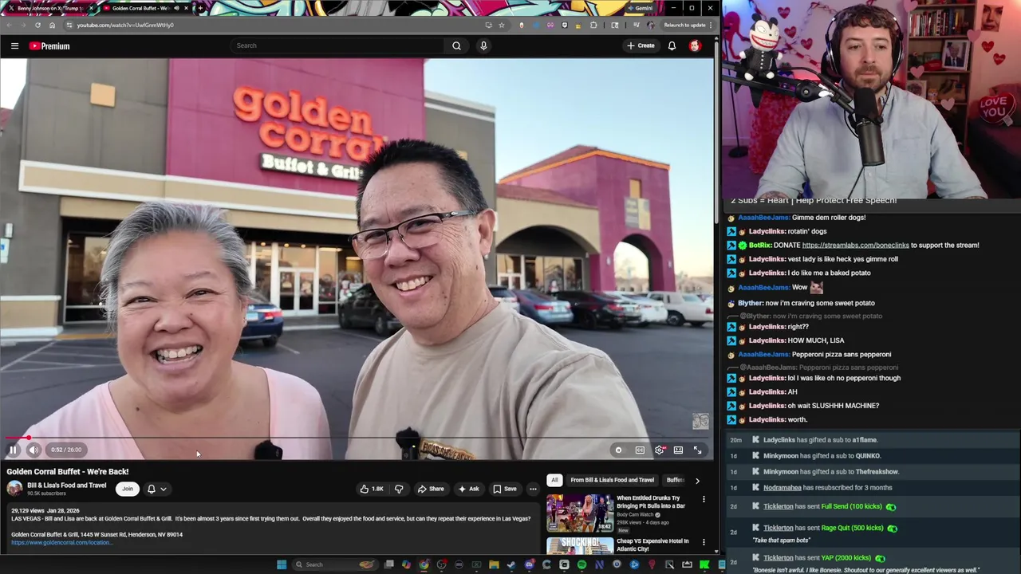Image resolution: width=1021 pixels, height=574 pixels.
Task: Click the youtube.com address bar
Action: [x=271, y=25]
